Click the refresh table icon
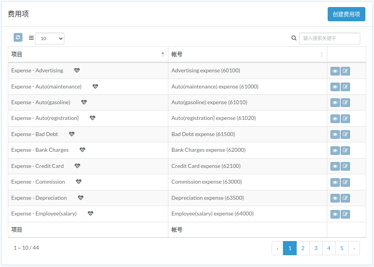The height and width of the screenshot is (267, 374). pyautogui.click(x=18, y=37)
